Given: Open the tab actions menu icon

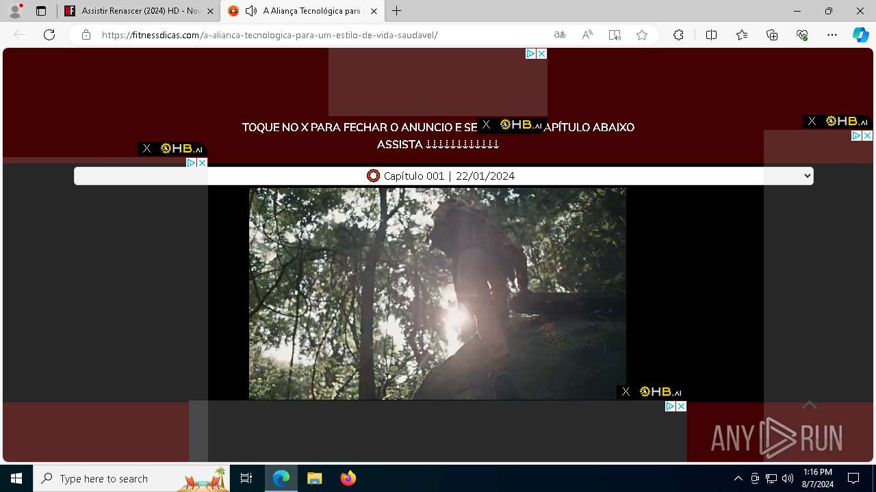Looking at the screenshot, I should (41, 11).
